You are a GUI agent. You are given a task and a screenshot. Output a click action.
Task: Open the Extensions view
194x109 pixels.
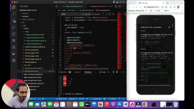(14, 34)
